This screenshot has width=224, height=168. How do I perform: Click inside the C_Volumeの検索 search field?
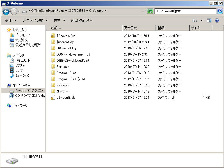pos(186,11)
